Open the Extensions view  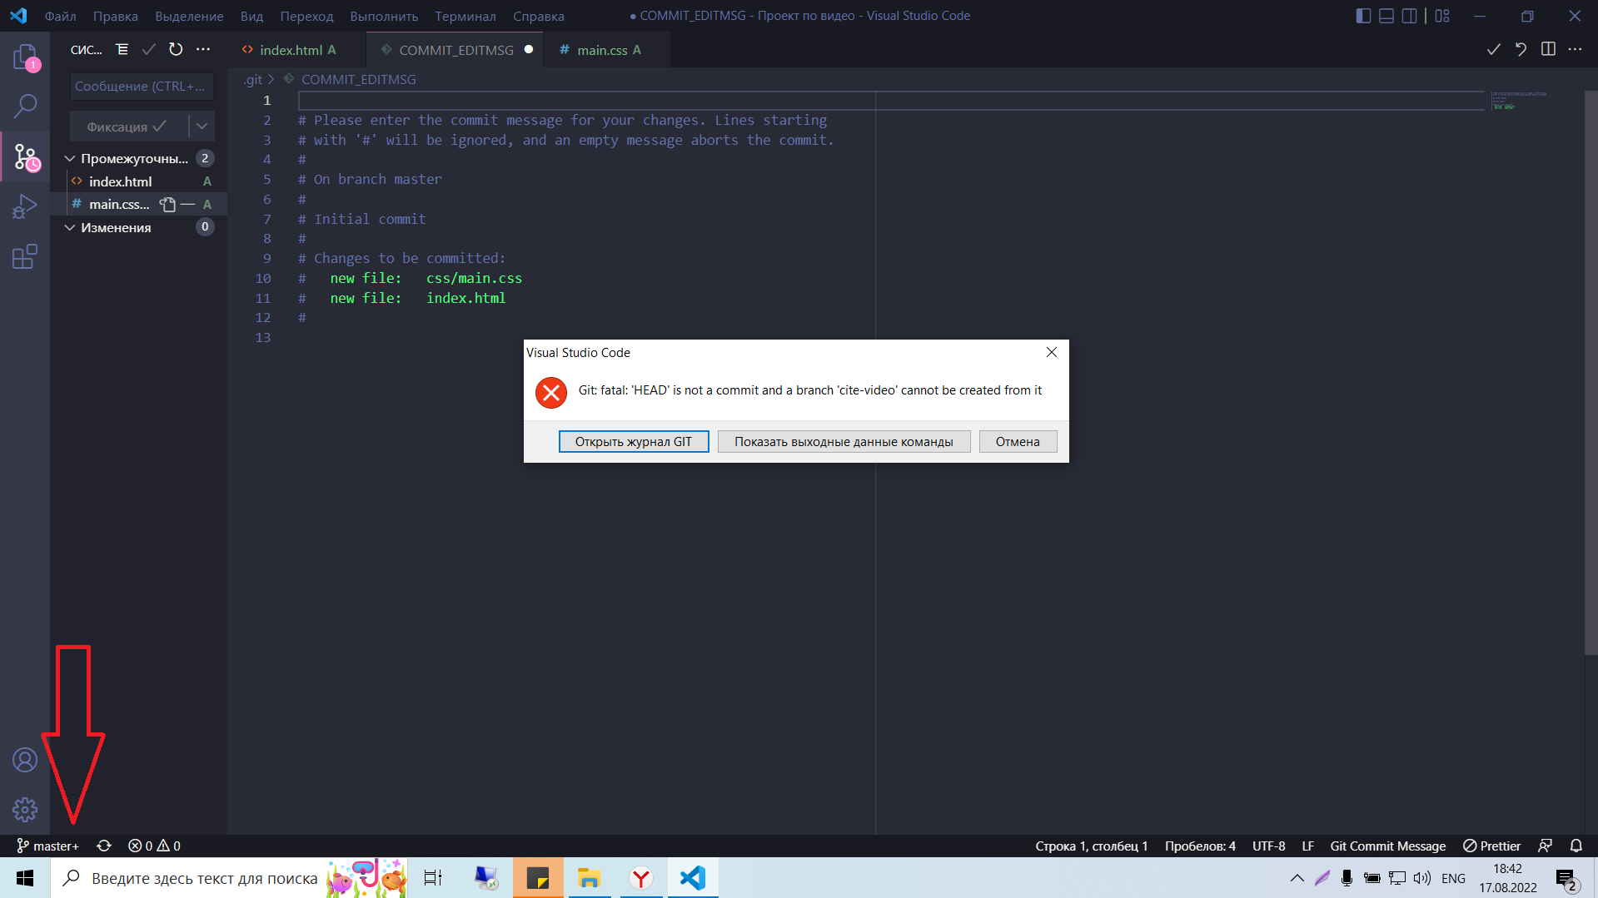[x=25, y=256]
